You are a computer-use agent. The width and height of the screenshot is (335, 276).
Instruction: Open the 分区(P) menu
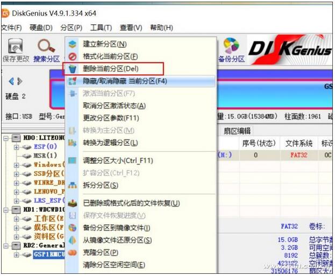tap(71, 27)
